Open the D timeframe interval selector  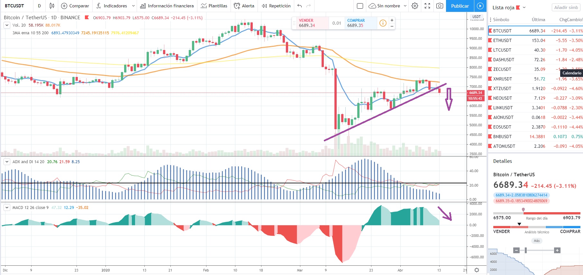click(39, 6)
